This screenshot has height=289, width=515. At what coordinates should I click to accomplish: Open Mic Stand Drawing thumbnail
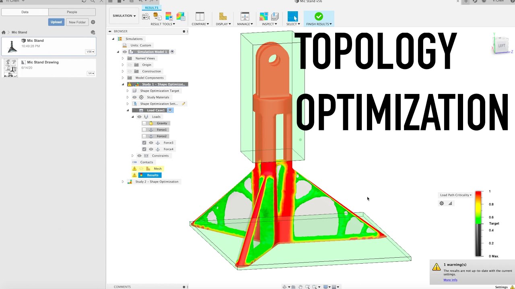10,68
